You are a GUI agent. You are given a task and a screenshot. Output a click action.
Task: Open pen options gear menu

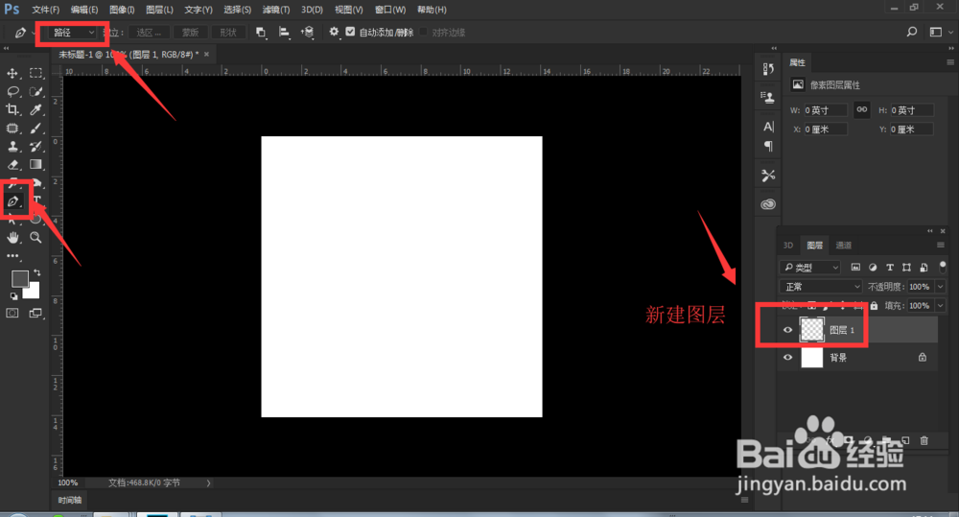click(x=334, y=32)
